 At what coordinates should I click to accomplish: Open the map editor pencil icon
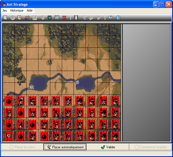click(x=20, y=18)
